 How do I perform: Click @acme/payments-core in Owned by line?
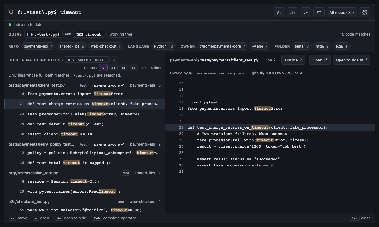(x=210, y=73)
